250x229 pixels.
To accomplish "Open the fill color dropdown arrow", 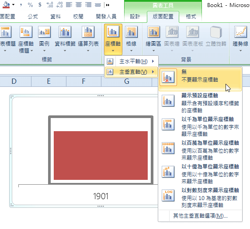I will (x=14, y=5).
